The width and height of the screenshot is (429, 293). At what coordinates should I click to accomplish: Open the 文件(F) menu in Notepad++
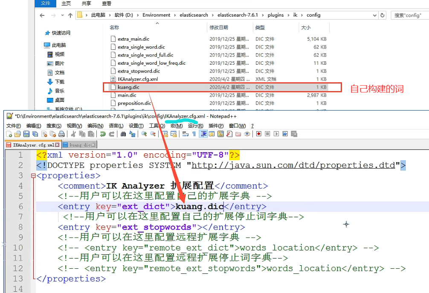[x=14, y=126]
